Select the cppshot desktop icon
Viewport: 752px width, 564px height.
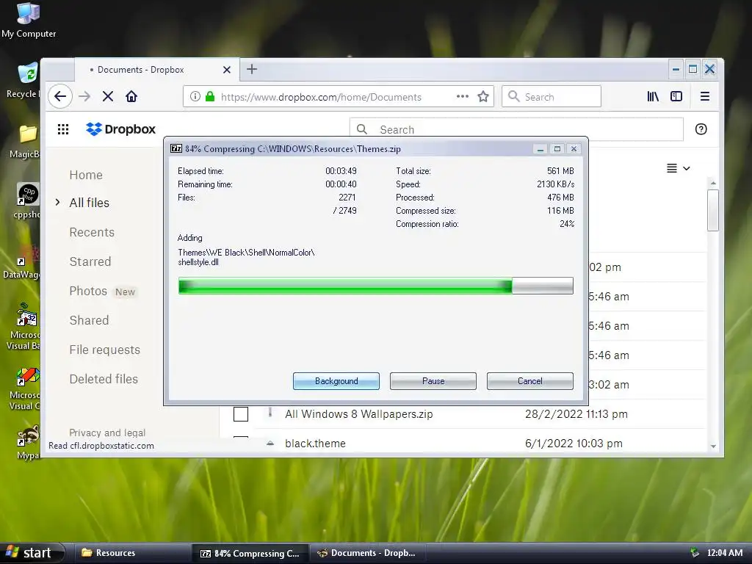click(27, 201)
